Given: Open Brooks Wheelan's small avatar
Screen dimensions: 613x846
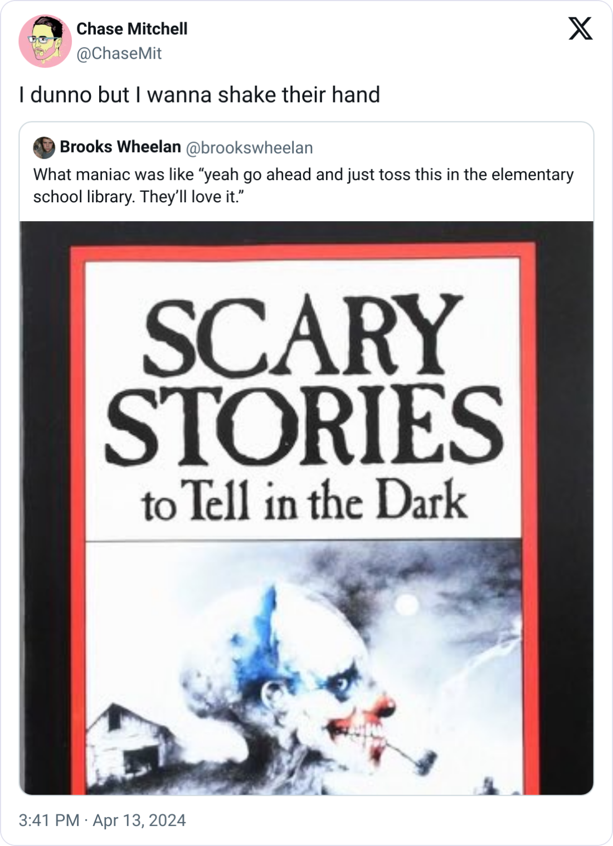Looking at the screenshot, I should pyautogui.click(x=44, y=148).
